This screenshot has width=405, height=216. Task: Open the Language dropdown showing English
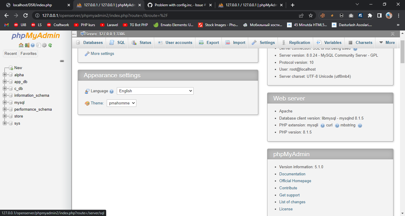(x=155, y=91)
